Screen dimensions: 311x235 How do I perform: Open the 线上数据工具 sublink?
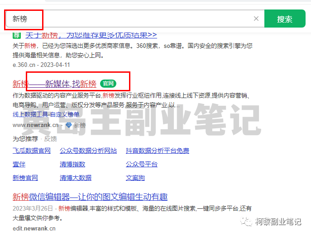pyautogui.click(x=30, y=114)
